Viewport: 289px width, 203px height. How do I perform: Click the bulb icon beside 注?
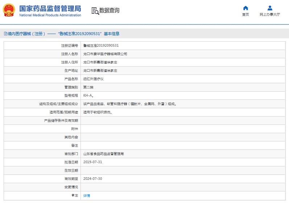(x=73, y=195)
